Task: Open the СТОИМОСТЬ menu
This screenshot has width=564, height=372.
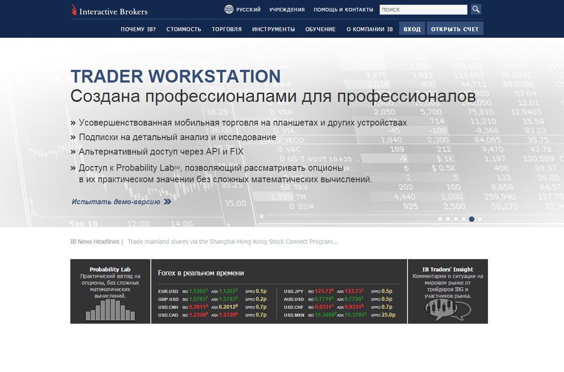Action: point(183,29)
